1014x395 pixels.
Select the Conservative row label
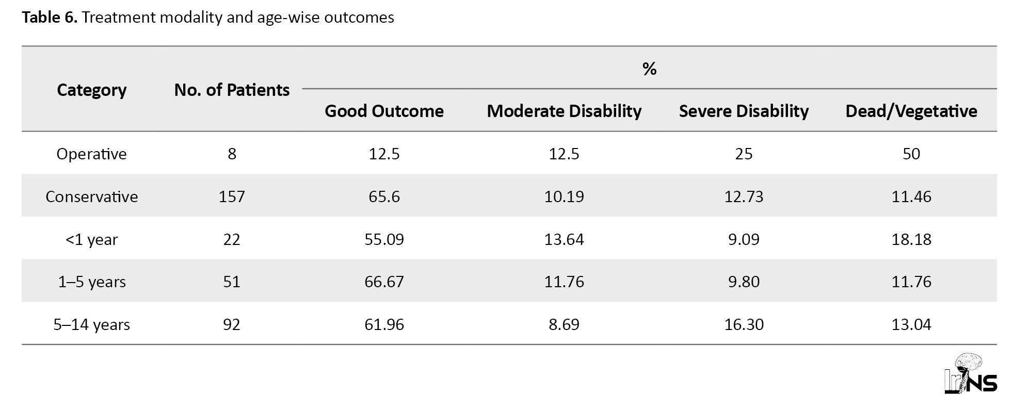[x=91, y=196]
